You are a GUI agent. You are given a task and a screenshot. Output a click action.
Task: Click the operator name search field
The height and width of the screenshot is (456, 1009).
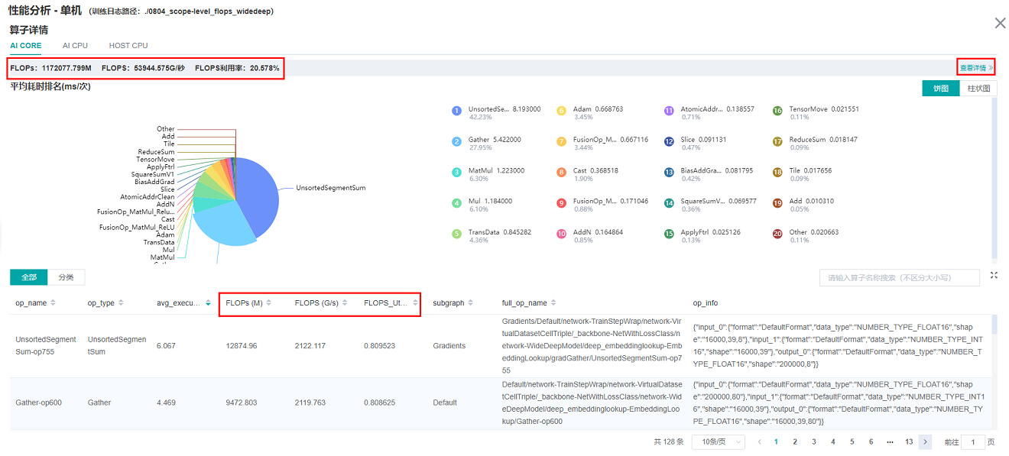click(899, 278)
